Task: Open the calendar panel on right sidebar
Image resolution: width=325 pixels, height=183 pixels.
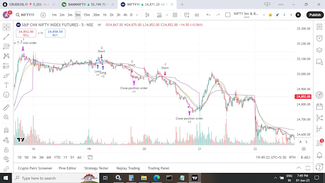Action: point(319,107)
